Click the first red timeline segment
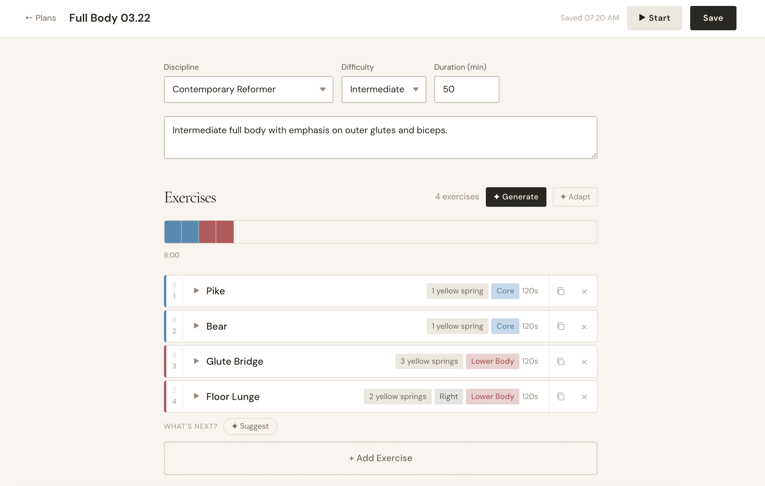This screenshot has width=765, height=486. [x=207, y=232]
